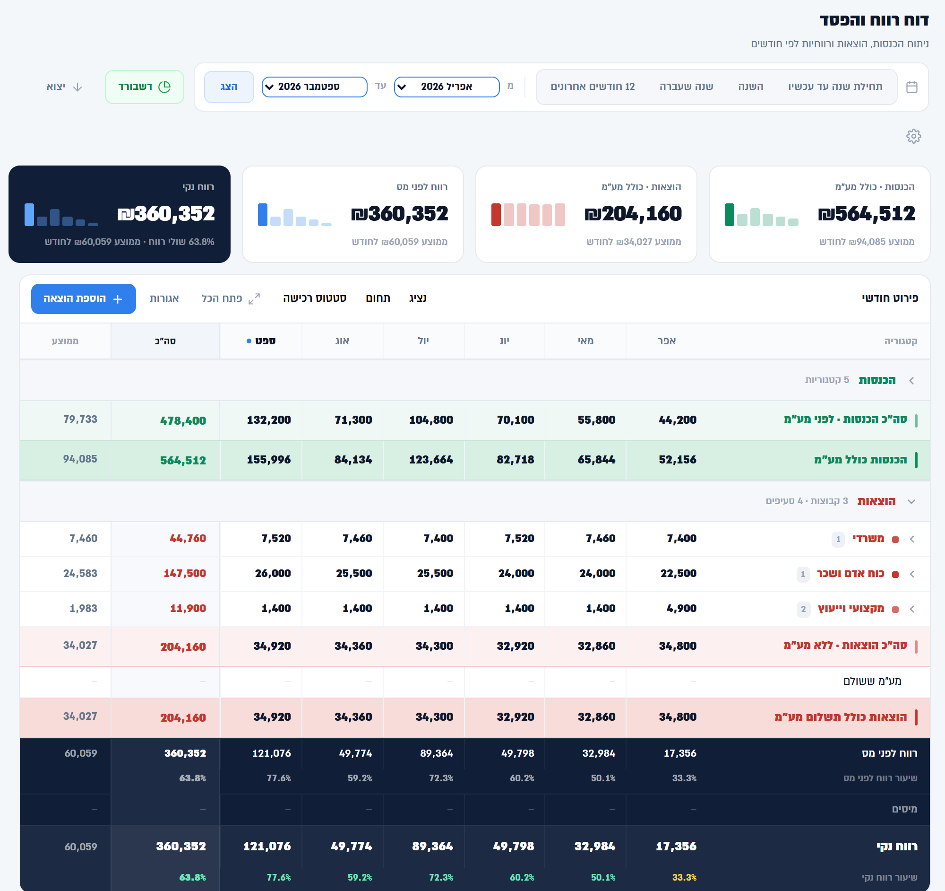Expand the הכנסות section chevron
This screenshot has height=891, width=945.
click(x=911, y=381)
